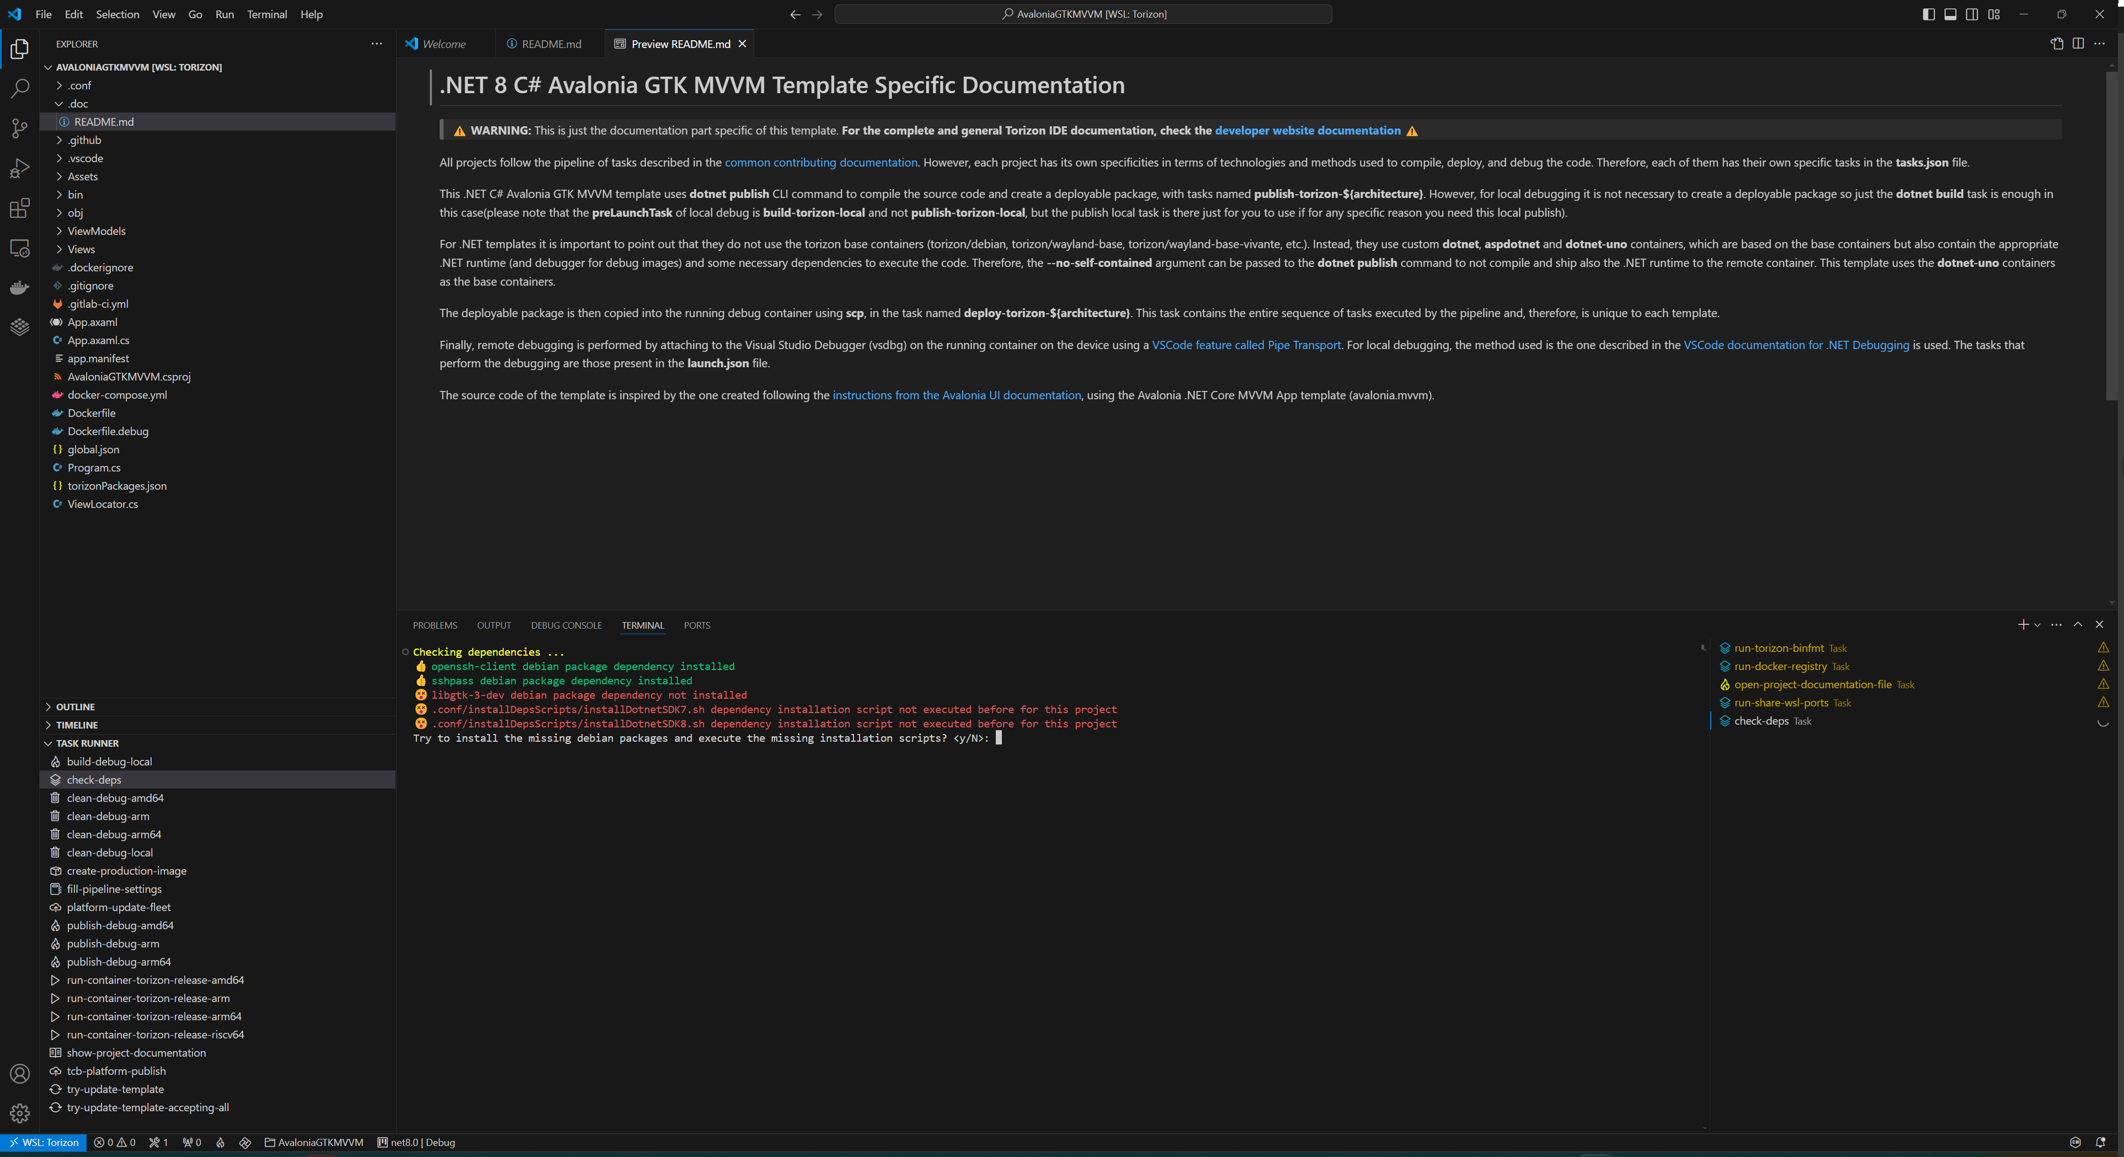Image resolution: width=2124 pixels, height=1157 pixels.
Task: Expand the Views folder
Action: click(x=218, y=249)
